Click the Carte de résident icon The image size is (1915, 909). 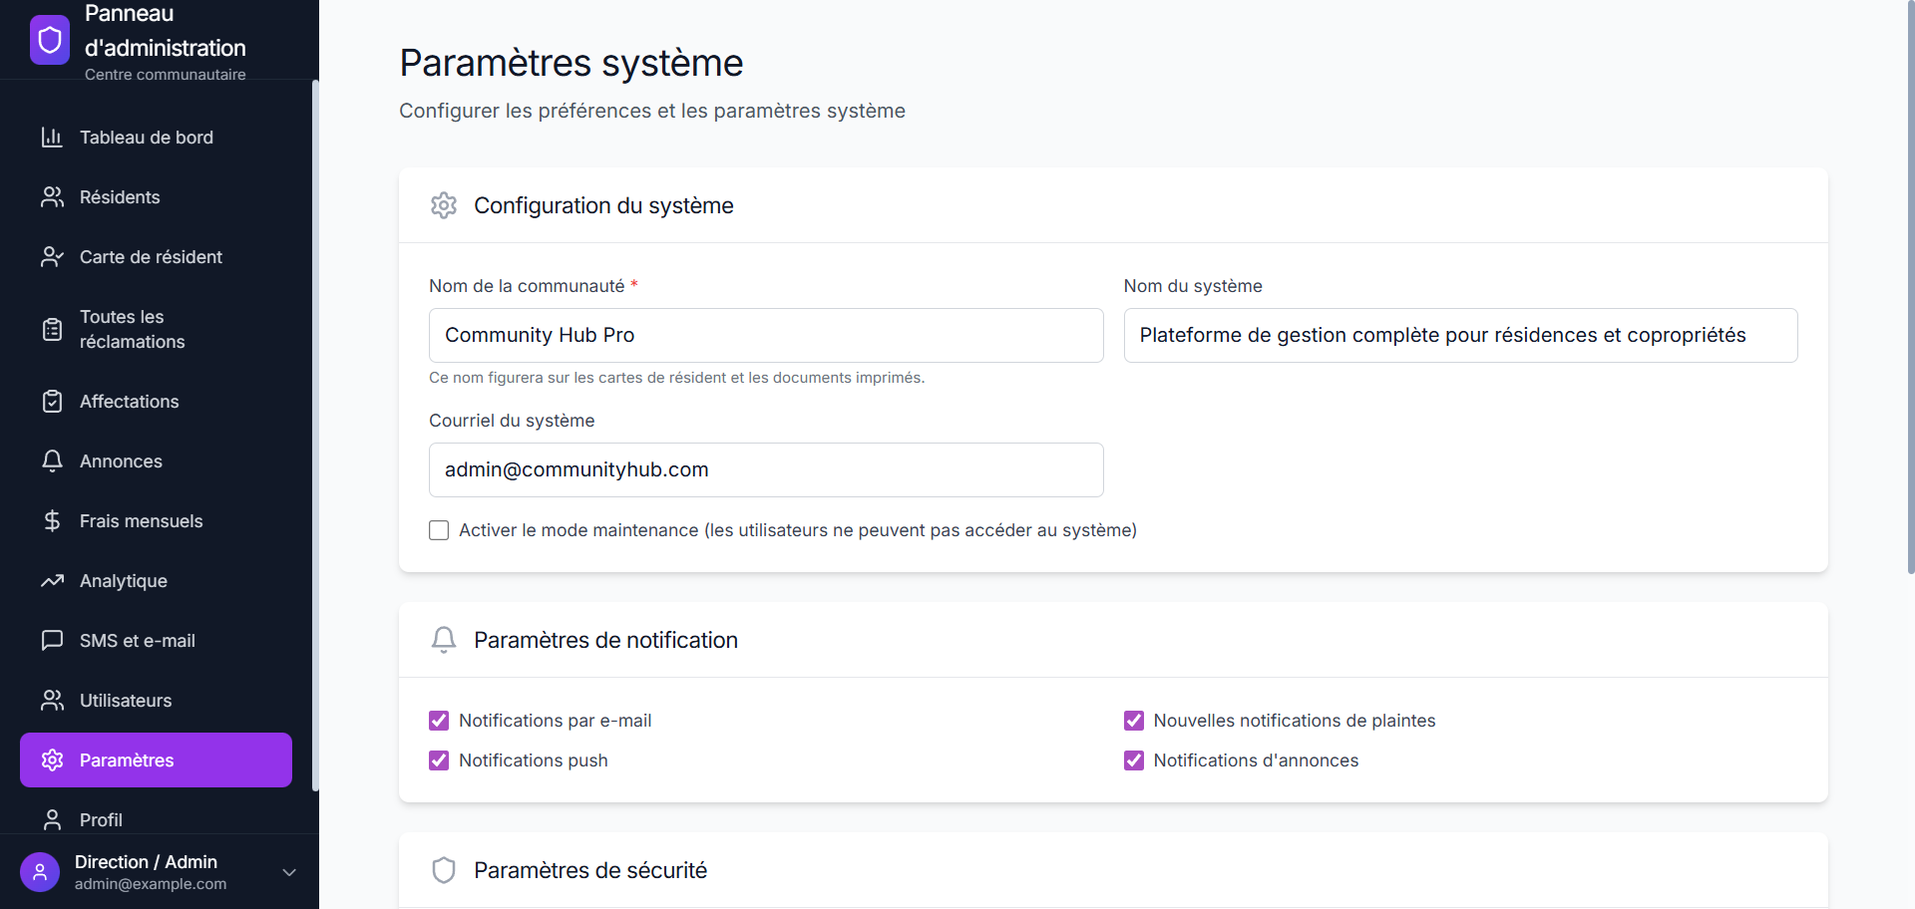coord(53,256)
